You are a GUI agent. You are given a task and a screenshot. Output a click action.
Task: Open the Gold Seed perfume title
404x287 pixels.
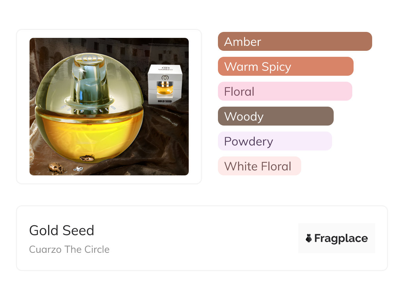pyautogui.click(x=62, y=231)
